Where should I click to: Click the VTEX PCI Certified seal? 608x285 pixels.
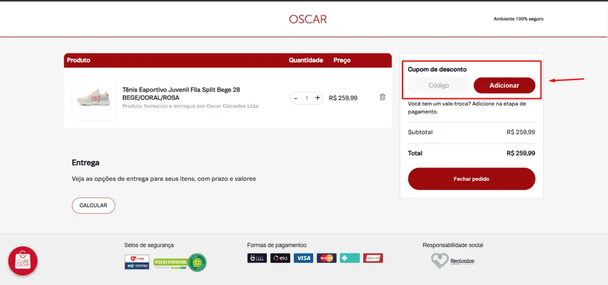click(x=137, y=262)
